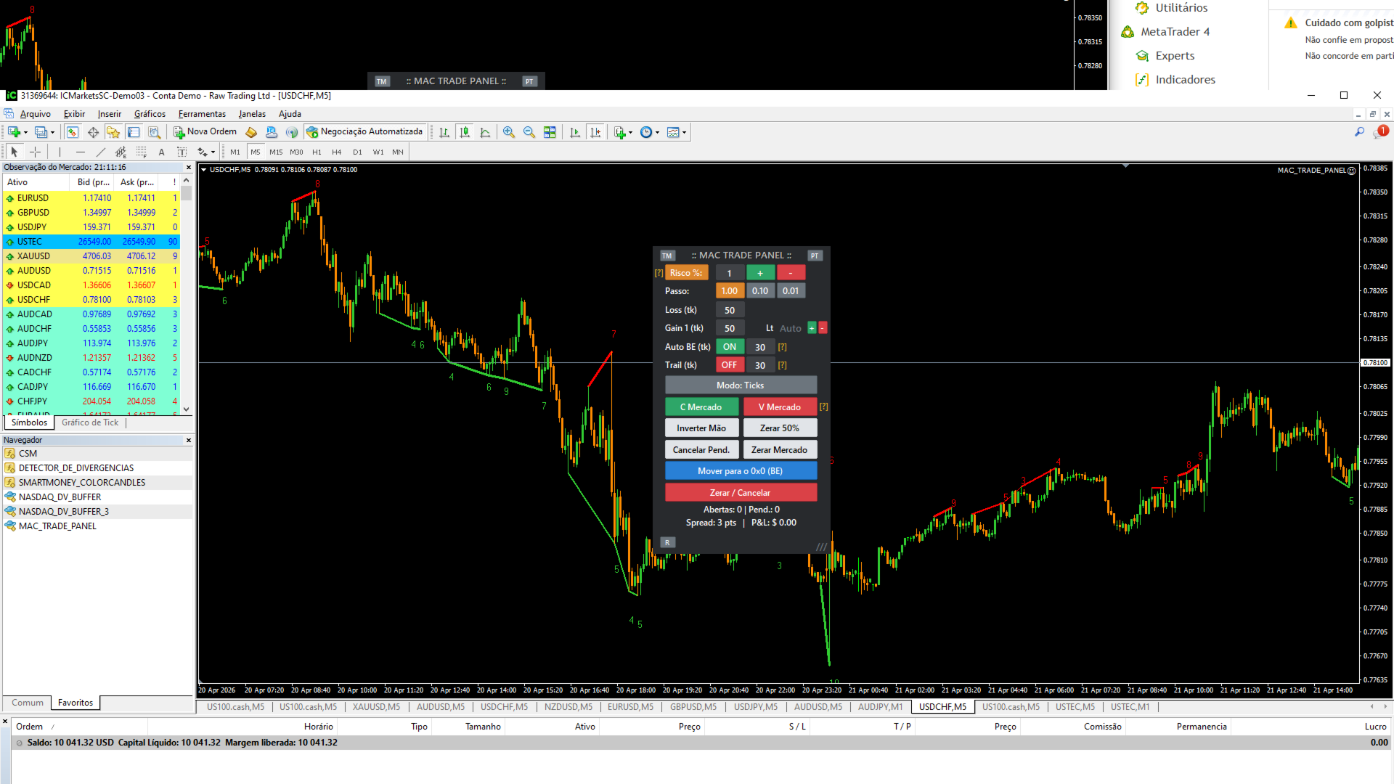Select the crosshair cursor tool

pos(35,152)
